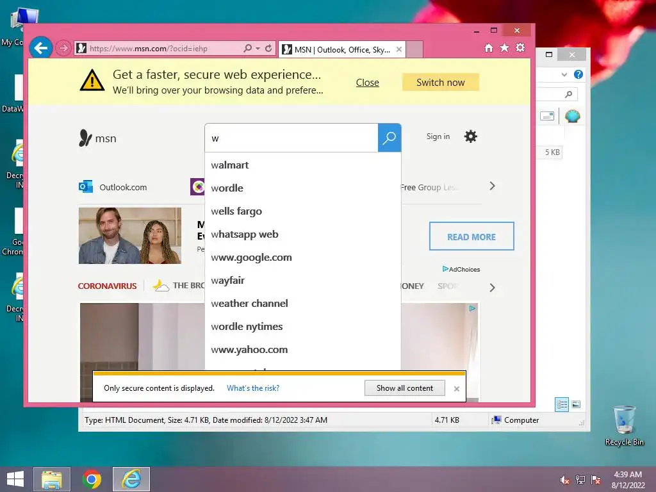Viewport: 656px width, 492px height.
Task: Click Close link in yellow banner
Action: pyautogui.click(x=367, y=83)
